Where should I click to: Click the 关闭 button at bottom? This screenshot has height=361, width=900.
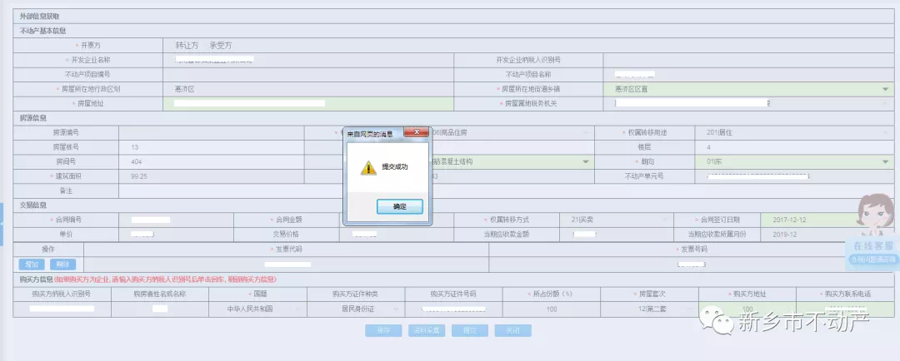click(x=512, y=330)
